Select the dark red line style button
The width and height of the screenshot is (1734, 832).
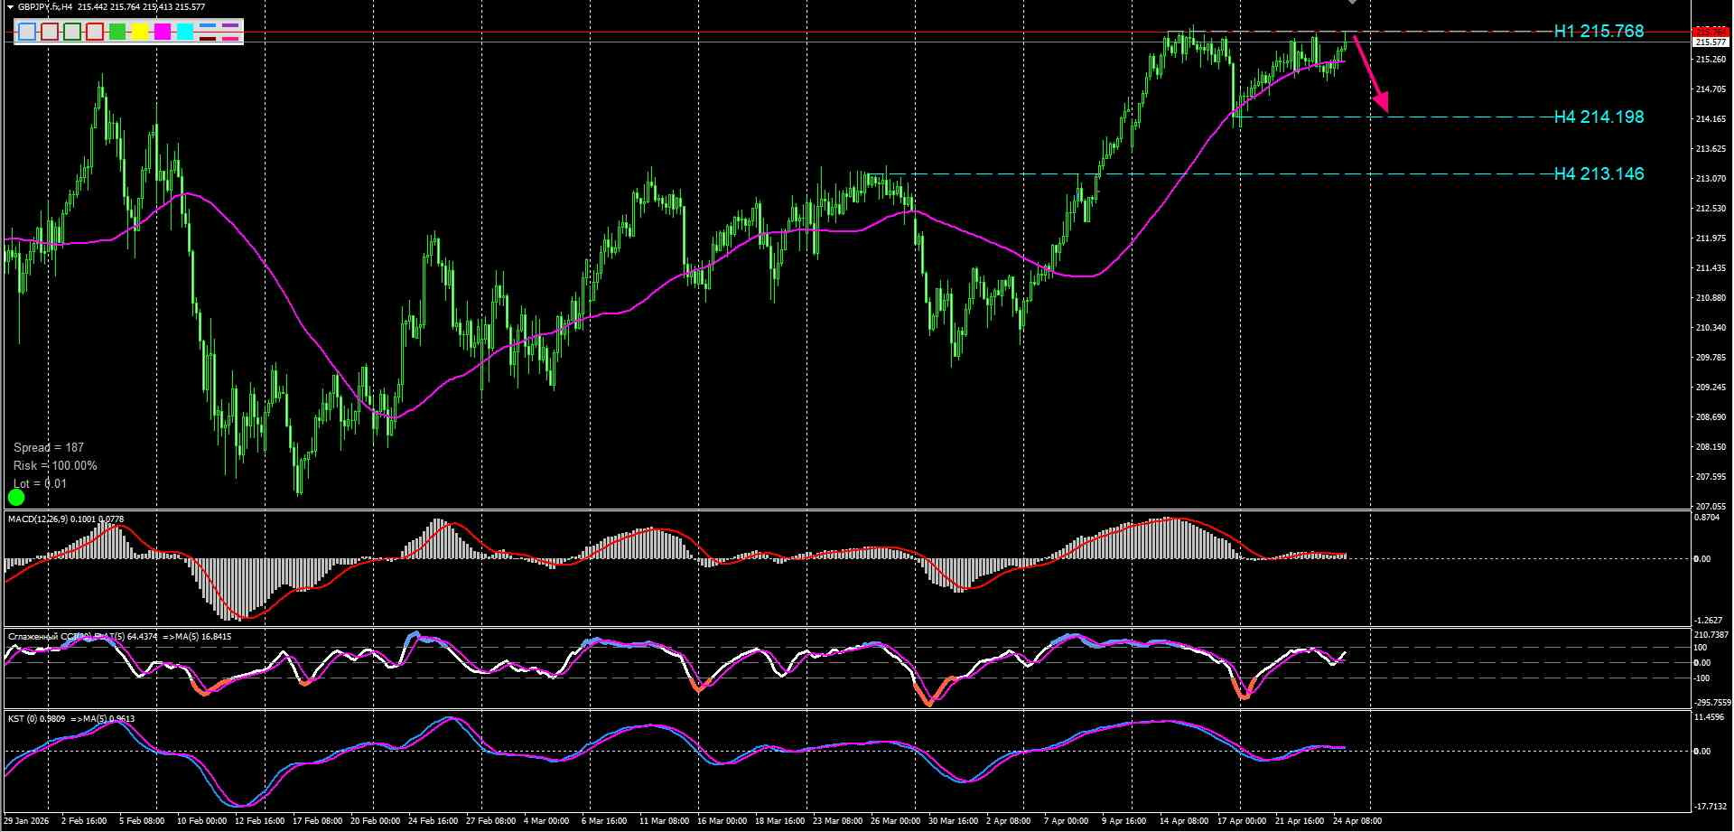point(208,39)
